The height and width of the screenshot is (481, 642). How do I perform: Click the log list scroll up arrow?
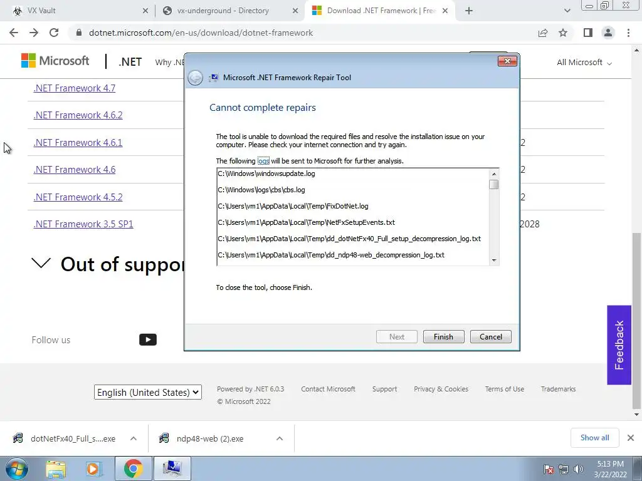point(494,174)
